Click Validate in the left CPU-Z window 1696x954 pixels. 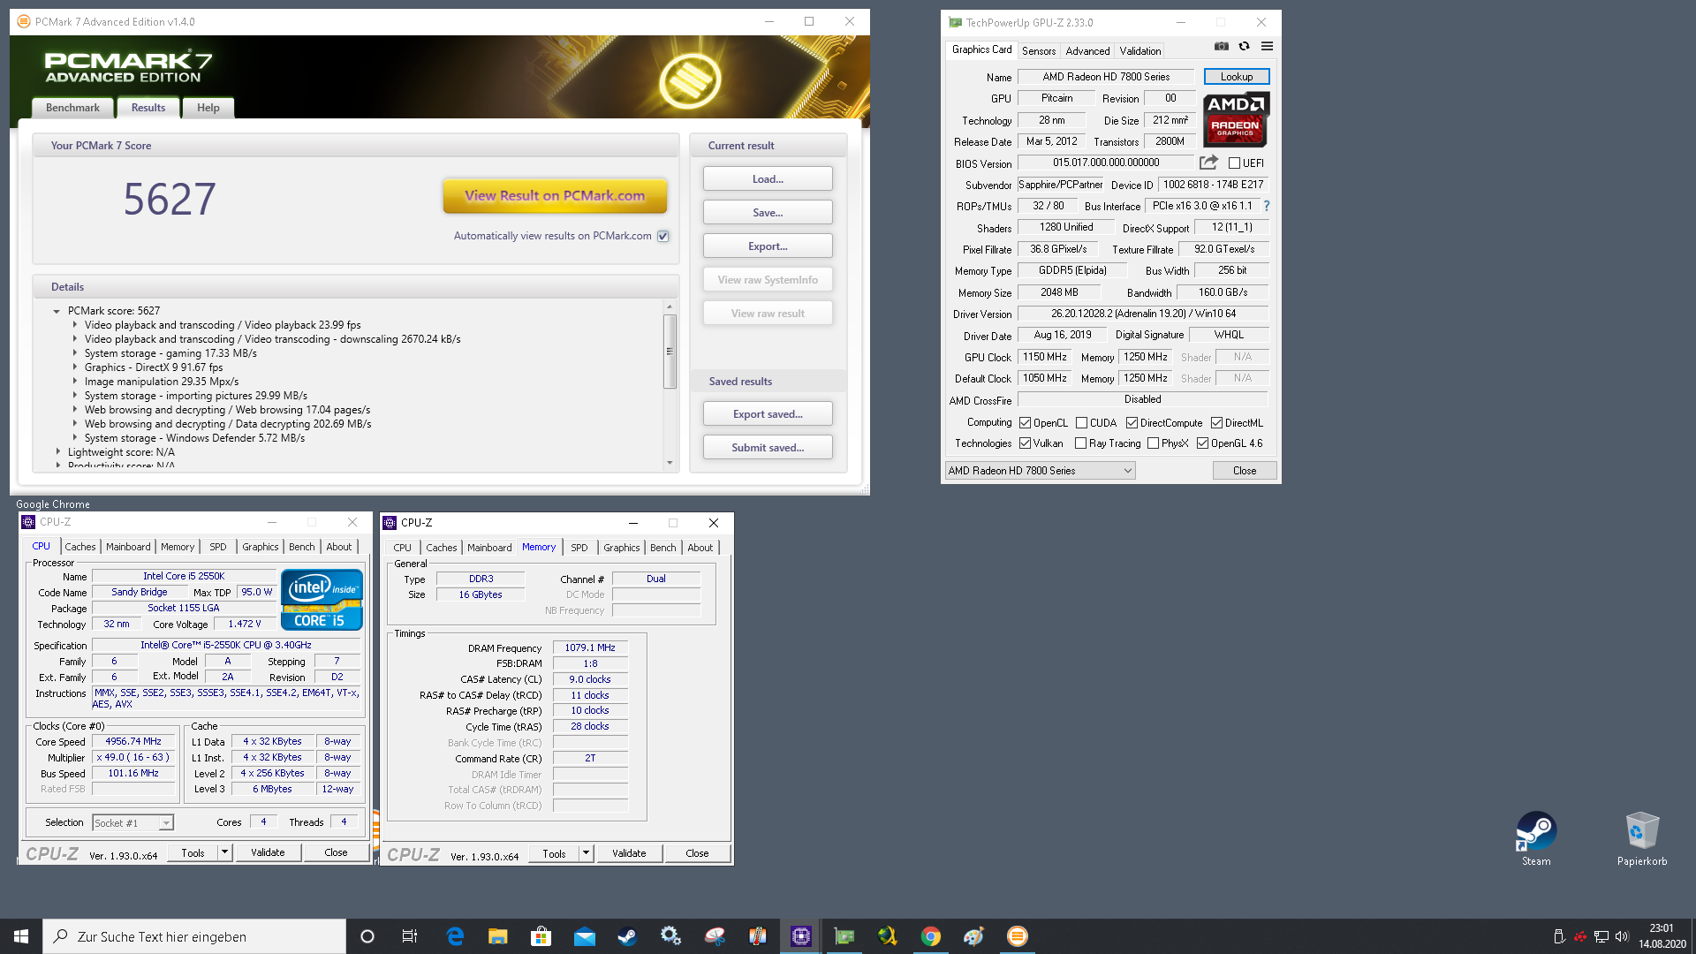pos(268,852)
